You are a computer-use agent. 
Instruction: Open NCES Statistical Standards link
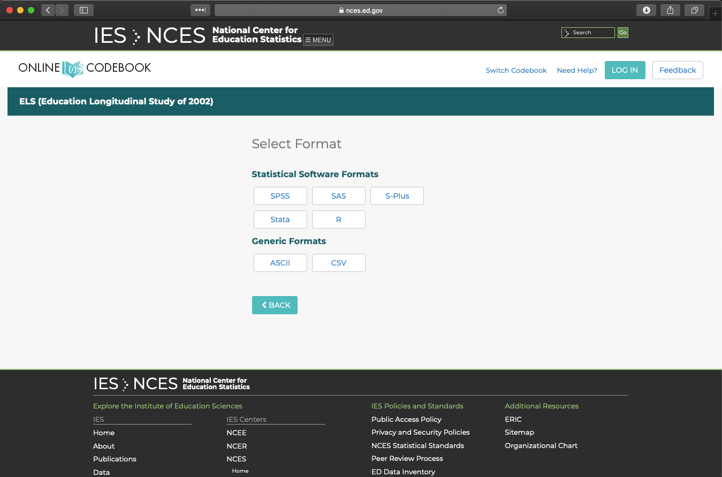coord(417,445)
